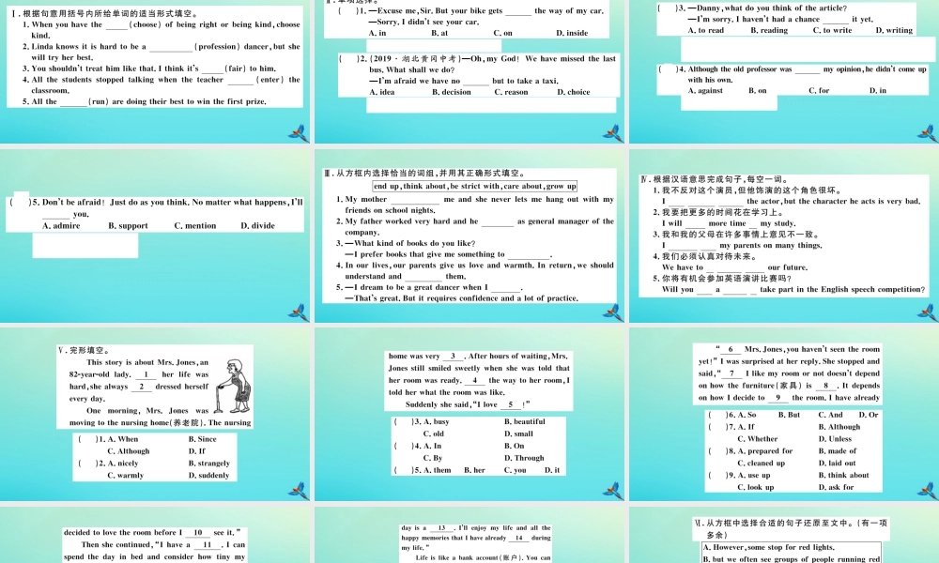Click the bird icon on the 'you haven't seen the room' slide
The width and height of the screenshot is (939, 563).
(928, 491)
